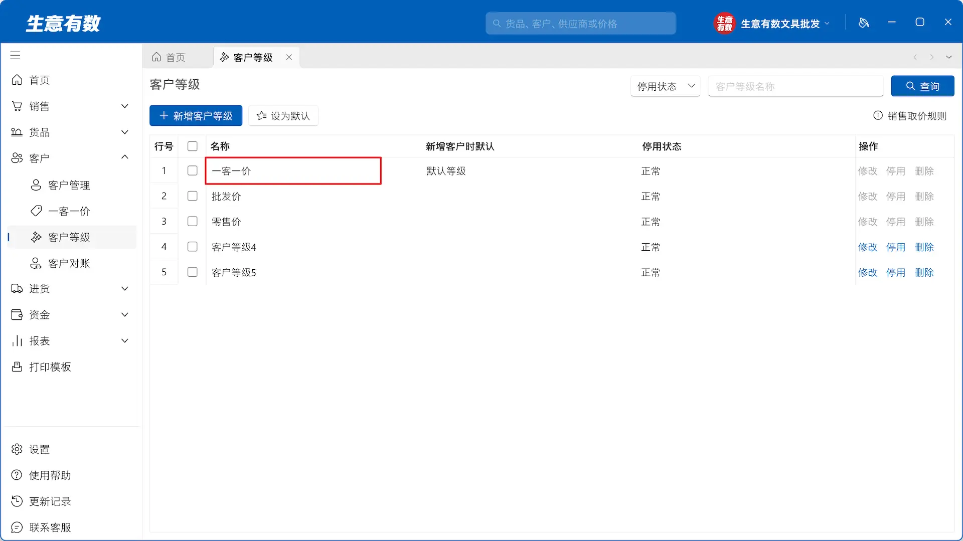Click the 进货 truck icon
The width and height of the screenshot is (963, 541).
pyautogui.click(x=17, y=288)
